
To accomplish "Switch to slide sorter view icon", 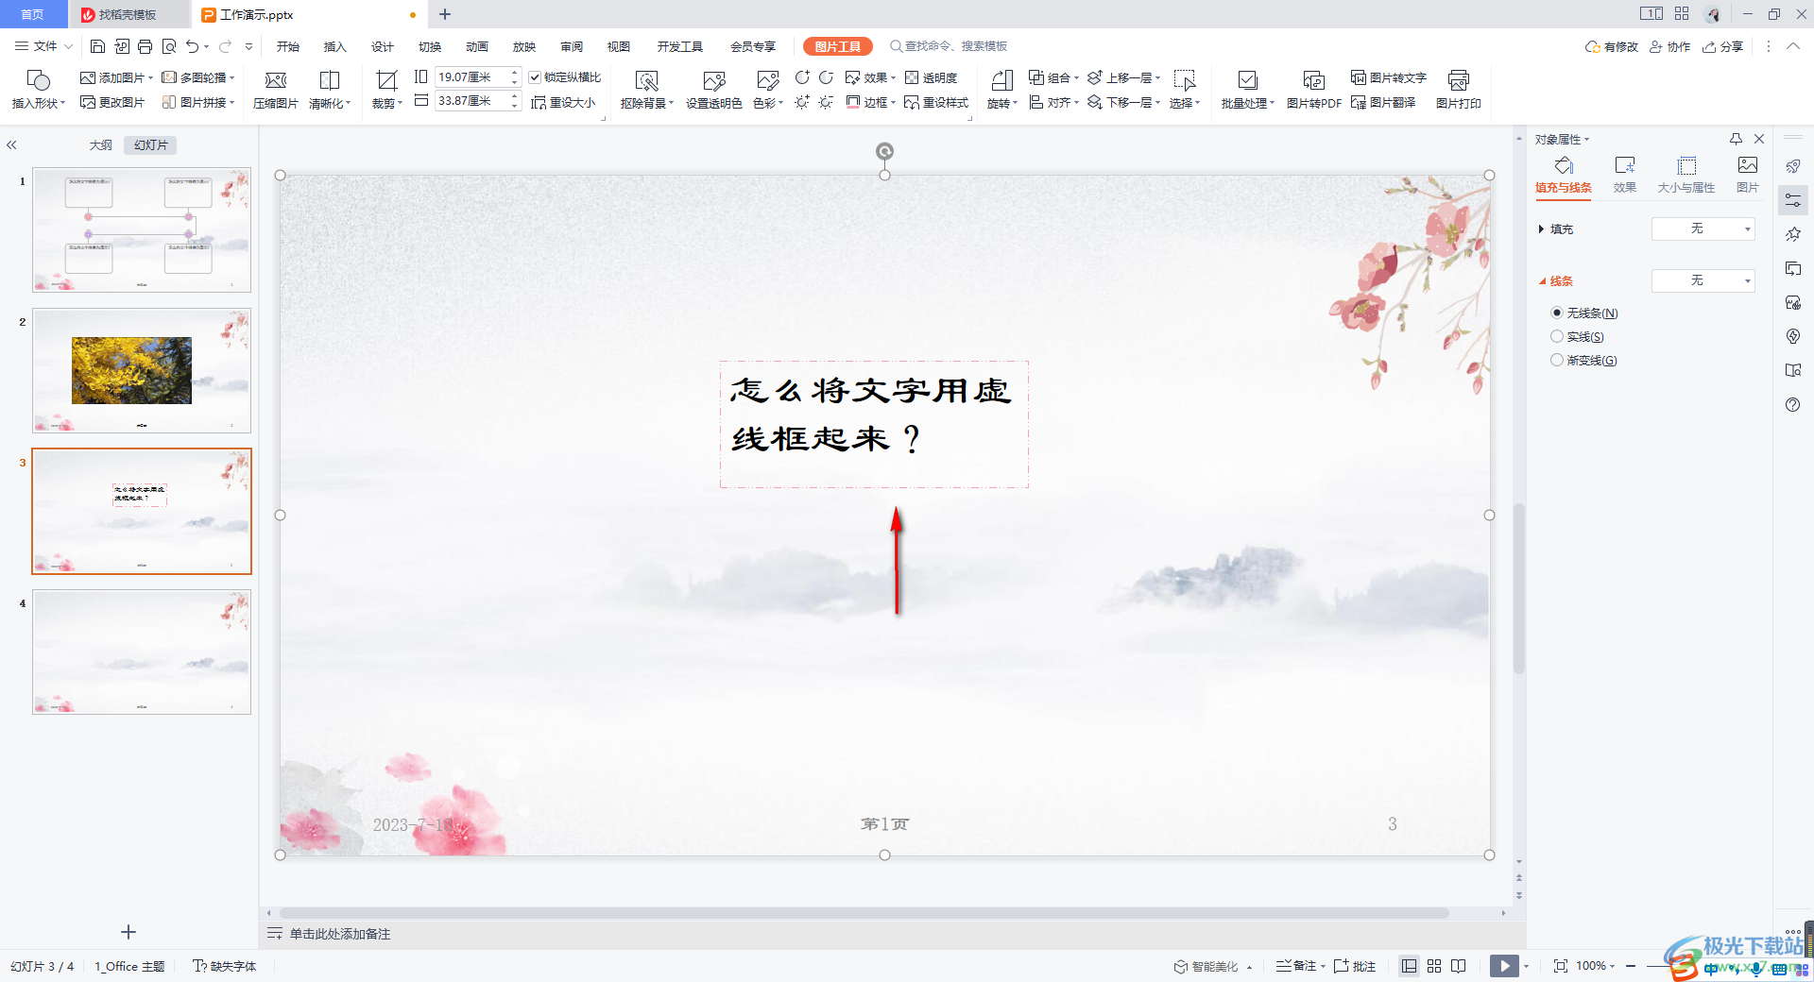I will click(1434, 966).
